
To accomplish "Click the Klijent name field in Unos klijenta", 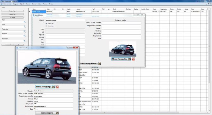I will [x=65, y=20].
